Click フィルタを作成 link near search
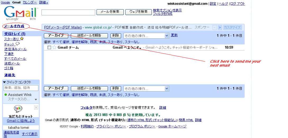 (x=163, y=14)
